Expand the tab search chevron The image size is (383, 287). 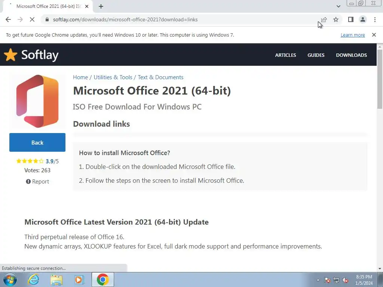[x=338, y=6]
